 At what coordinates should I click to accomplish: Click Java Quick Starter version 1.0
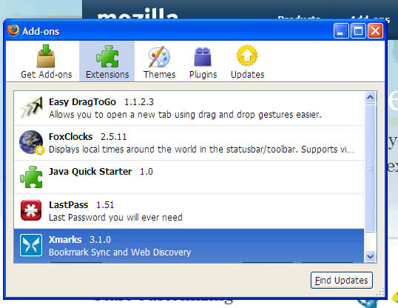pyautogui.click(x=146, y=172)
